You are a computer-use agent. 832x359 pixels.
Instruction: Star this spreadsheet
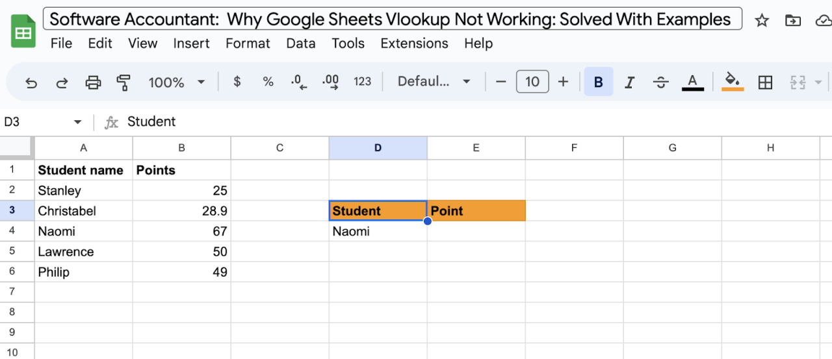click(x=762, y=20)
